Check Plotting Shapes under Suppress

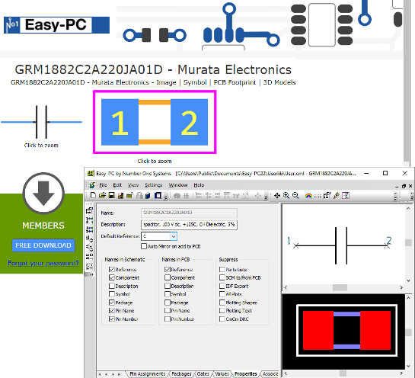point(222,303)
